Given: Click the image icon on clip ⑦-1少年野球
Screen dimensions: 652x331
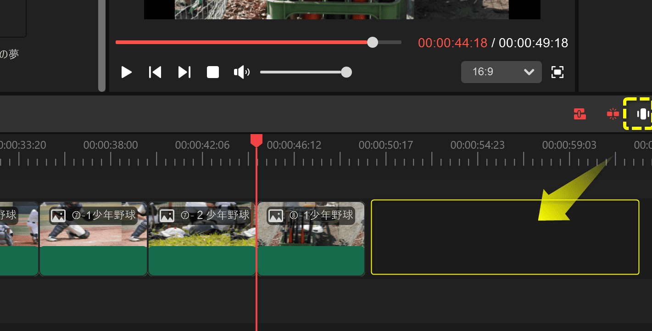Looking at the screenshot, I should 57,215.
